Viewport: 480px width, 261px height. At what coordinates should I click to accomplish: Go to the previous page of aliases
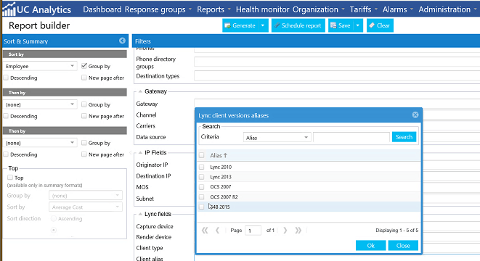click(217, 230)
